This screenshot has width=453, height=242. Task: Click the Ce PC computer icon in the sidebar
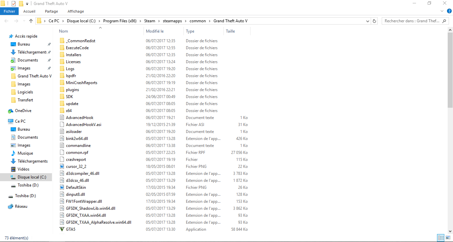pos(11,121)
